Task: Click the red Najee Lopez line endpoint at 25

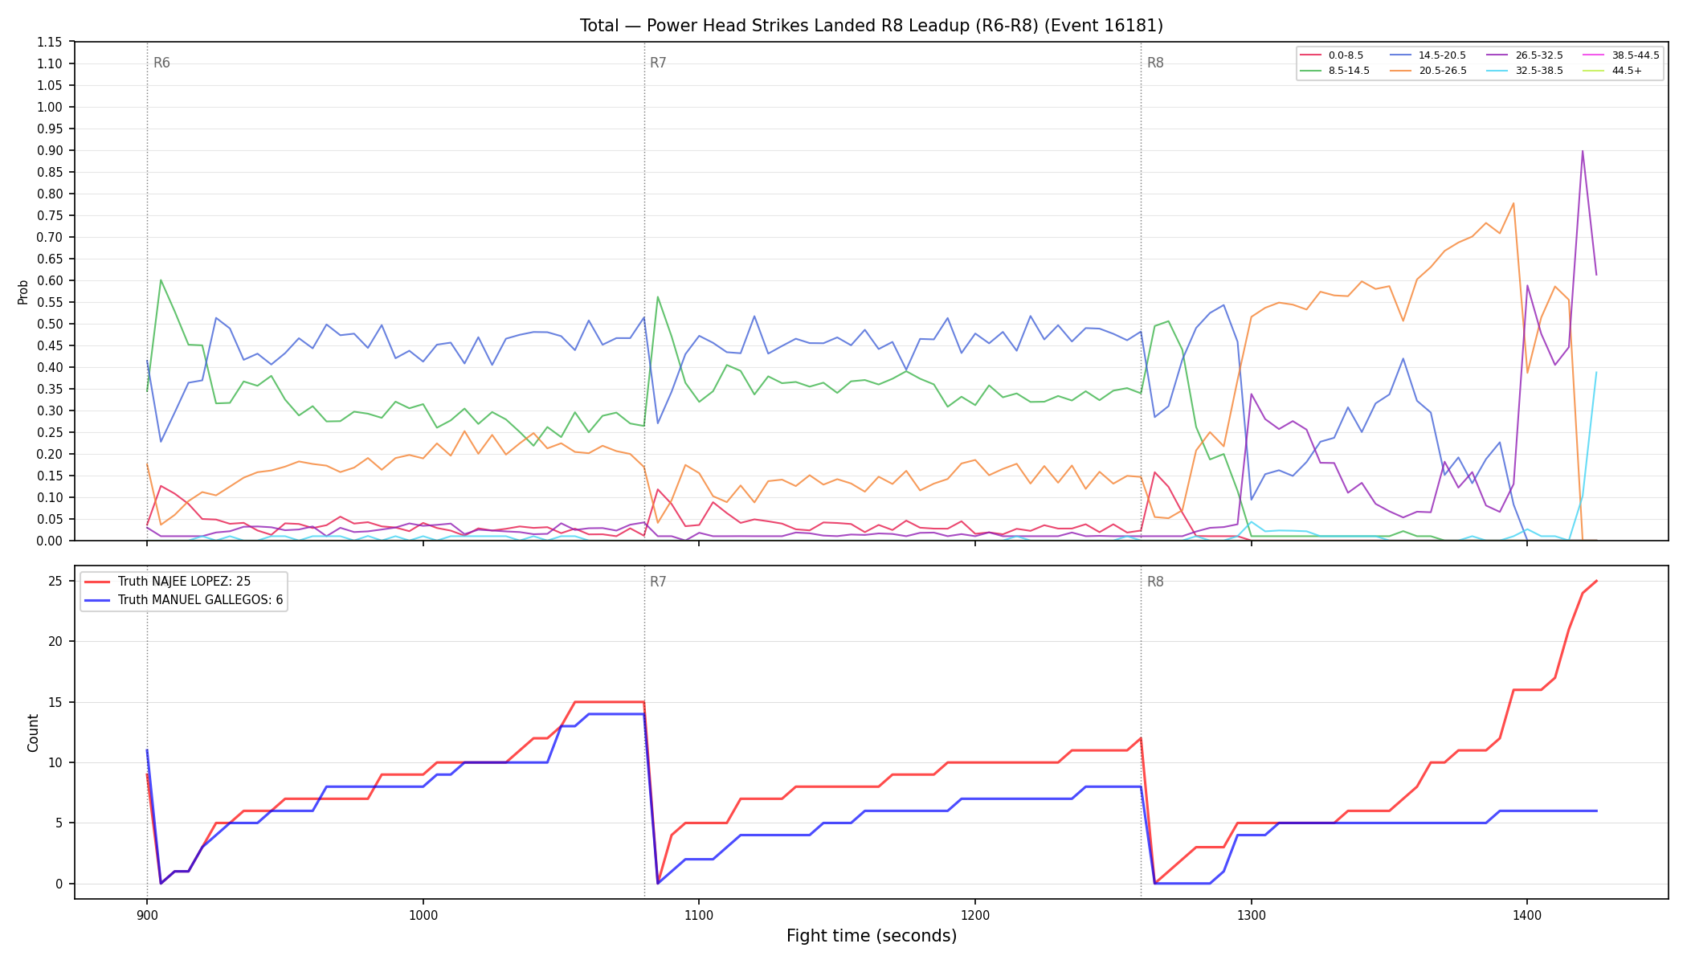Action: [1596, 581]
